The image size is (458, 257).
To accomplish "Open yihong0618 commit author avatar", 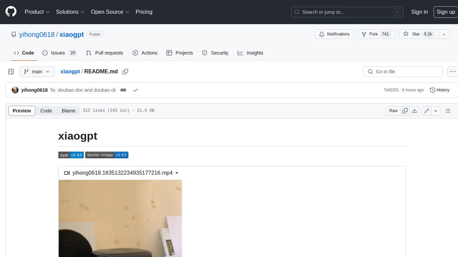I will (x=15, y=90).
